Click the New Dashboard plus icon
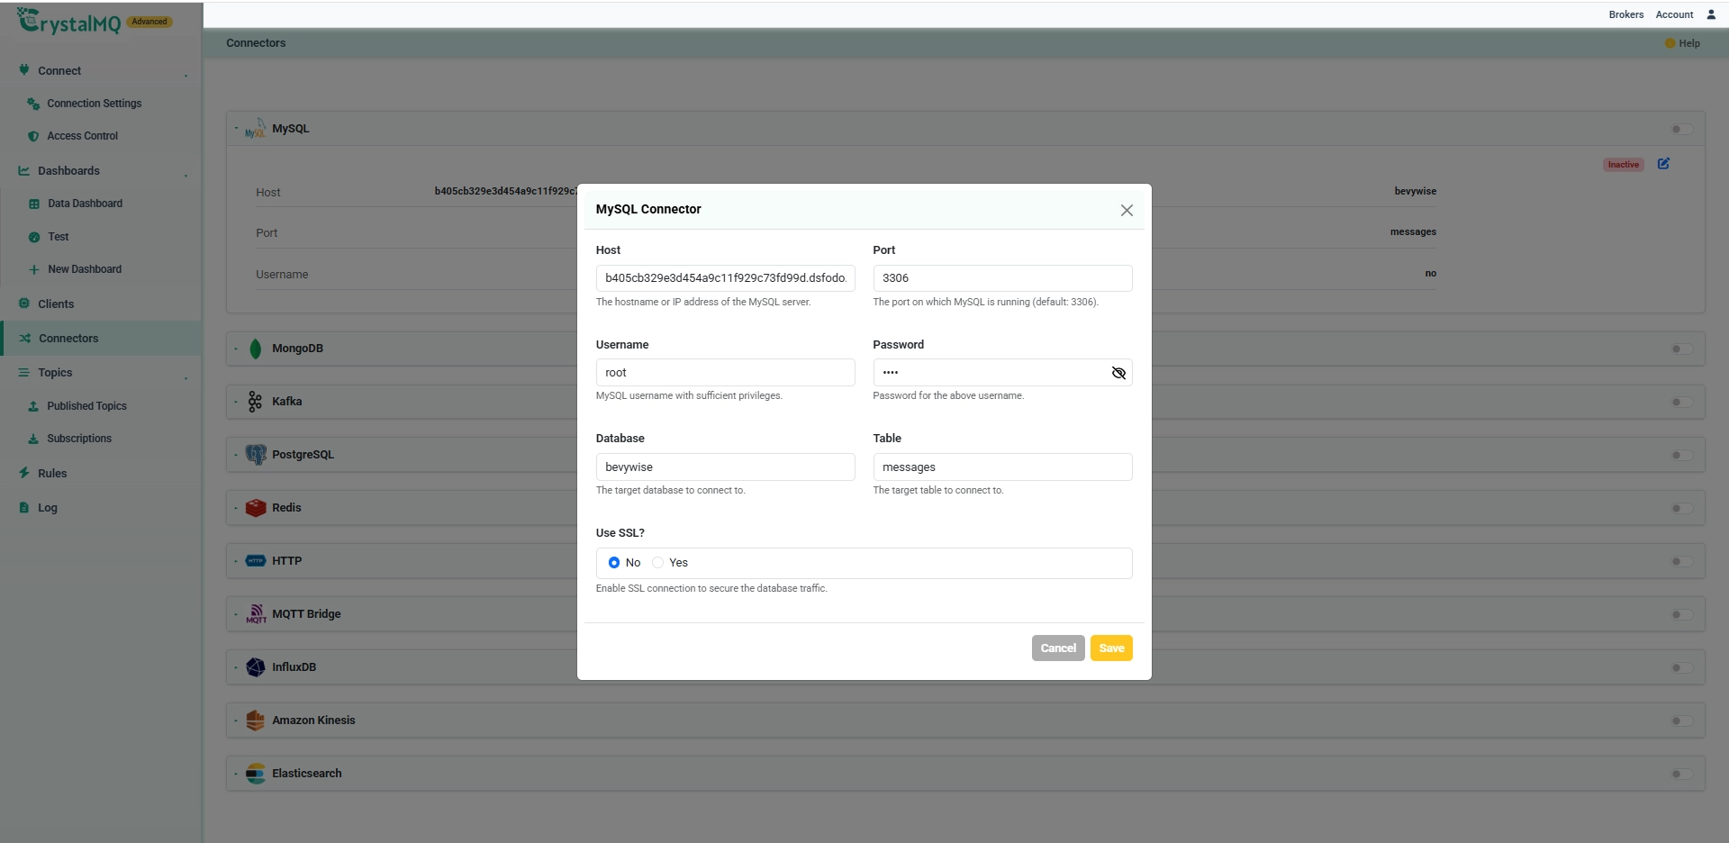The height and width of the screenshot is (843, 1729). [34, 269]
